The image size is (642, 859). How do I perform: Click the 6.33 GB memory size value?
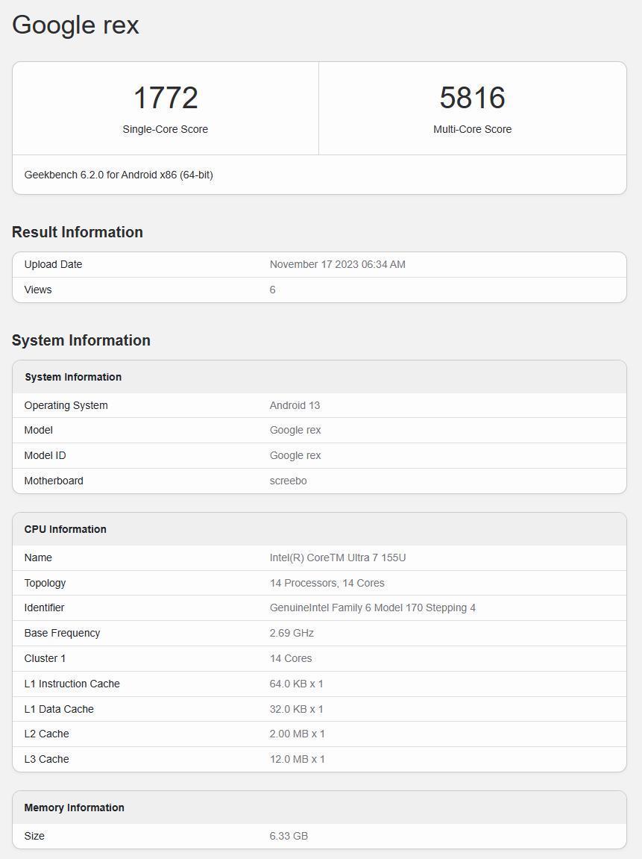click(289, 836)
